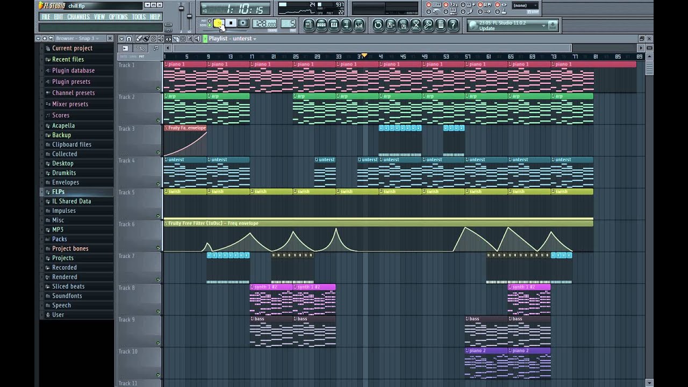Click Browser refresh/reread structure icon
The width and height of the screenshot is (688, 387).
tap(51, 39)
